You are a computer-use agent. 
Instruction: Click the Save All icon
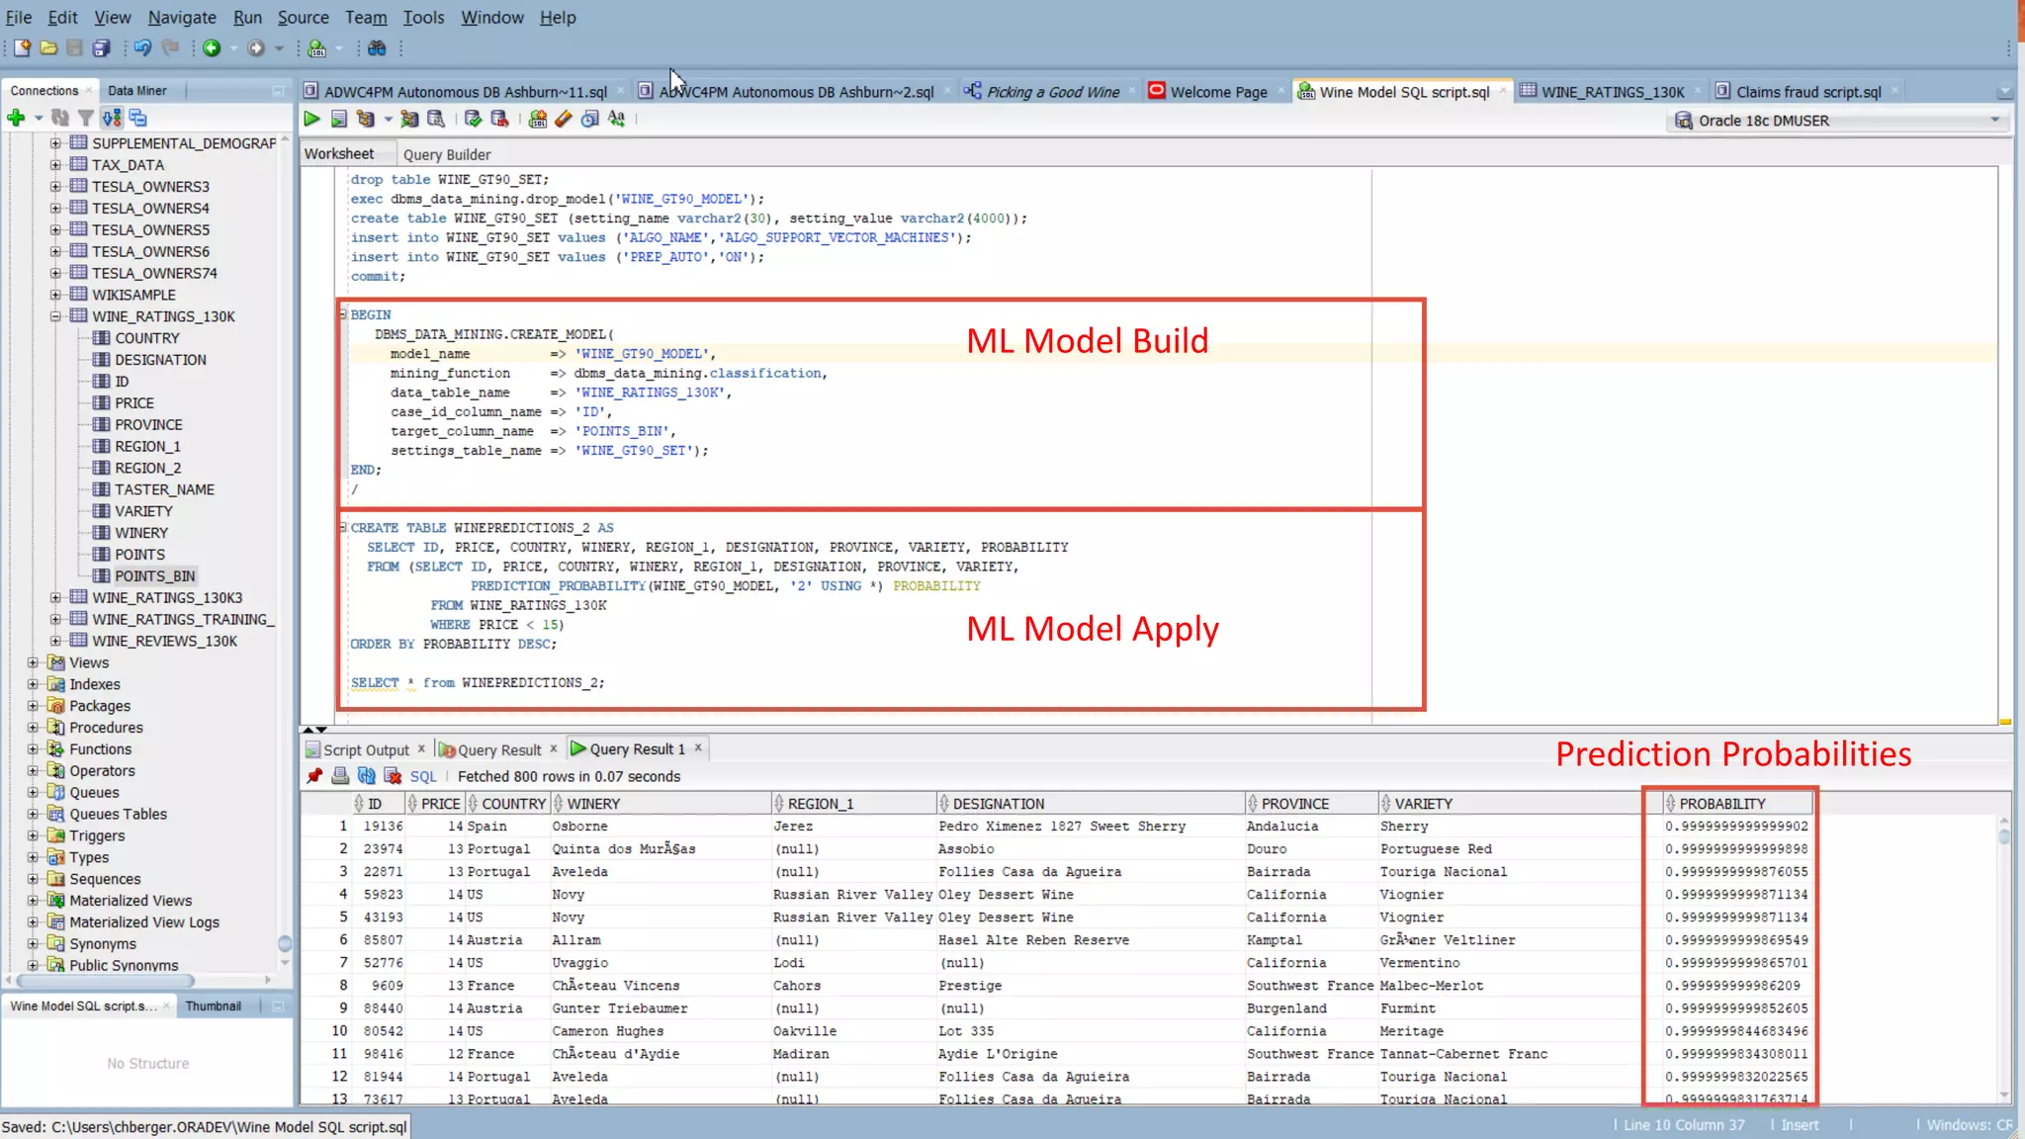coord(102,47)
